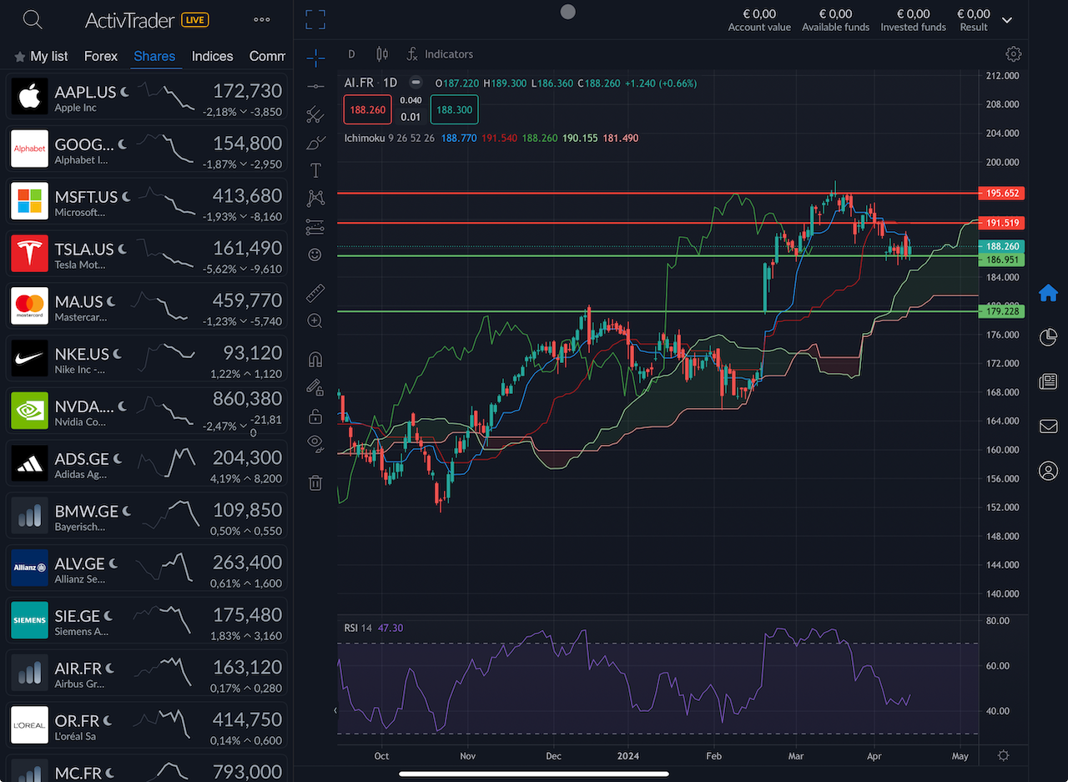Click Sell at 188.260
1068x782 pixels.
367,109
